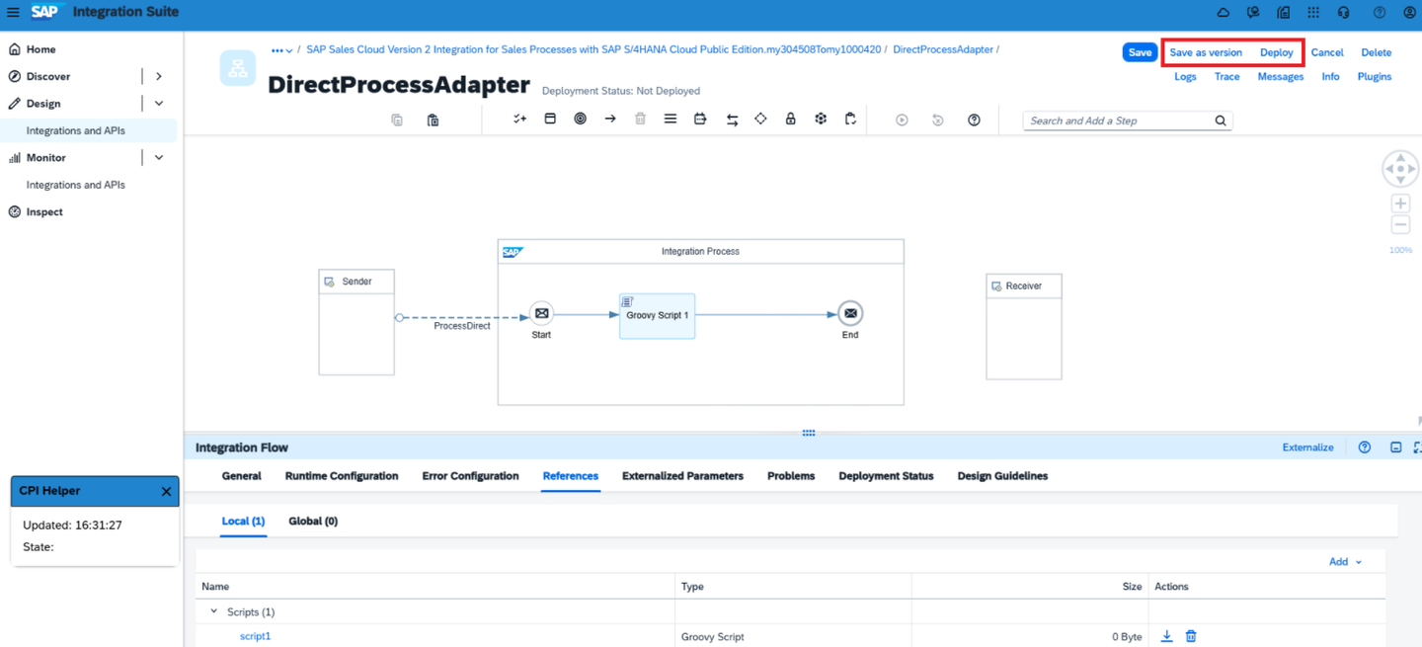Click the cloud icon in header
Viewport: 1422px width, 647px height.
click(1223, 12)
